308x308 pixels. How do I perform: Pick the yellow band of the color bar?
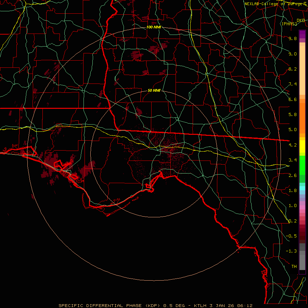coord(302,146)
